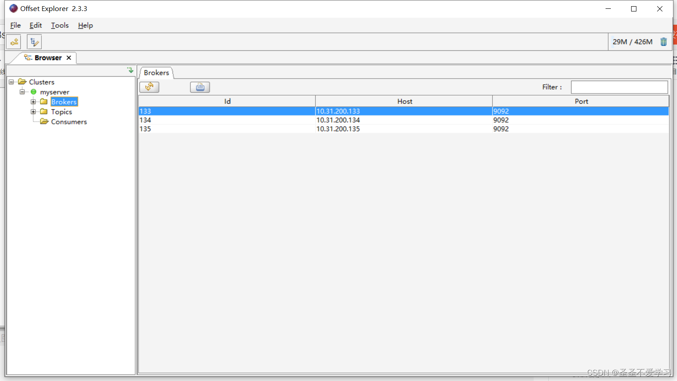Click the Brokers folder icon
The image size is (677, 381).
(x=44, y=102)
